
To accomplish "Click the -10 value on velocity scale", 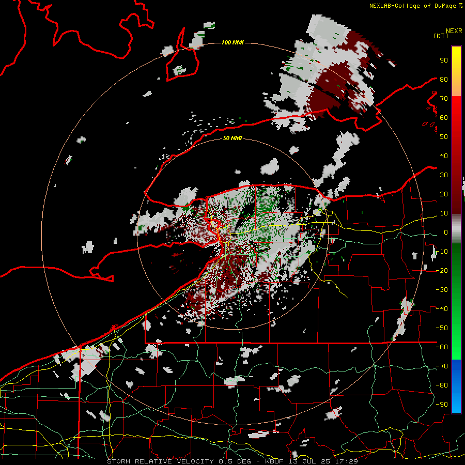I will (442, 252).
